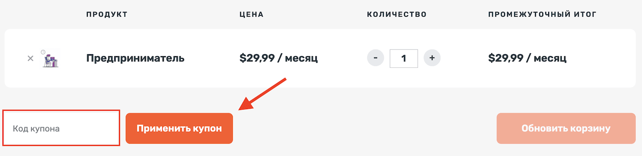Image resolution: width=642 pixels, height=156 pixels.
Task: Click the Обновить корзину button
Action: [x=566, y=128]
